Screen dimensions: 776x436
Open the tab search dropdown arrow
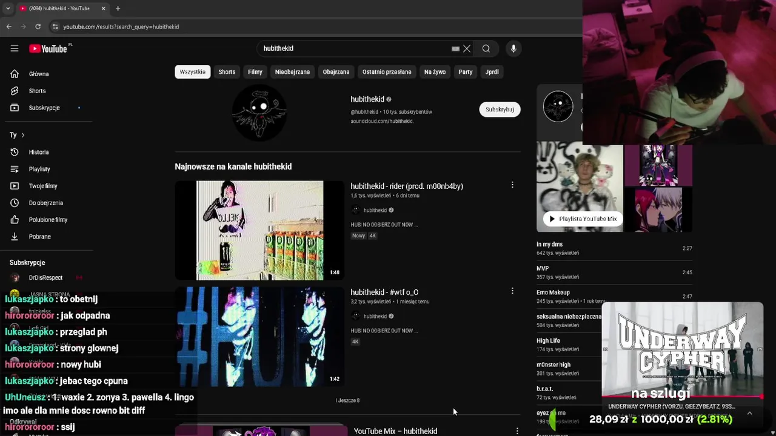8,8
